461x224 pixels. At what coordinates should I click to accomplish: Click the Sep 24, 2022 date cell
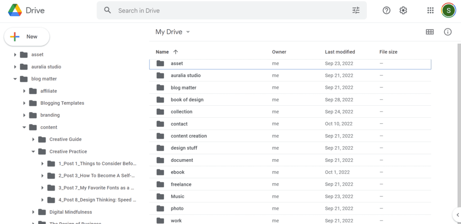pos(339,112)
